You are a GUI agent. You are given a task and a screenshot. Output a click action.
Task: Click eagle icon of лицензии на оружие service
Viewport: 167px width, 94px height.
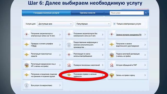[x=27, y=75]
